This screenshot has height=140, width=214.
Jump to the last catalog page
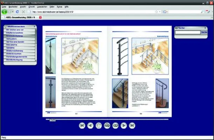(132, 126)
